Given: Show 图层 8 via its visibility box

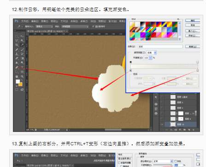Looking at the screenshot, I should pyautogui.click(x=162, y=119).
